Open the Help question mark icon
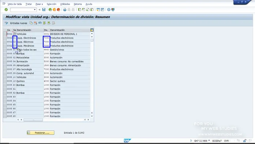 (109, 10)
